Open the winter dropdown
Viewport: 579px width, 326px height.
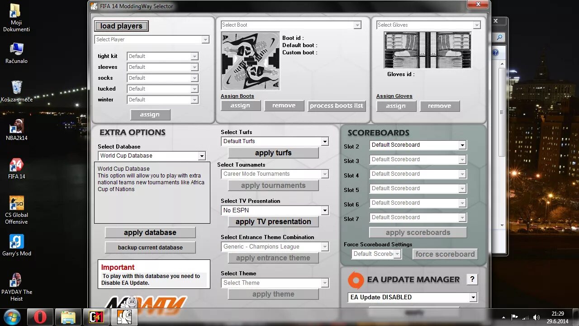[163, 100]
